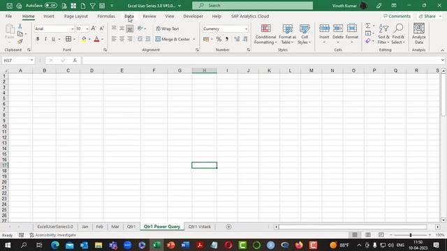Open Word from the taskbar
447x251 pixels.
pos(185,245)
